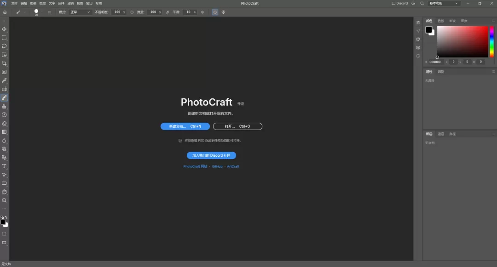Select the Brush tool in left toolbar

pos(4,98)
